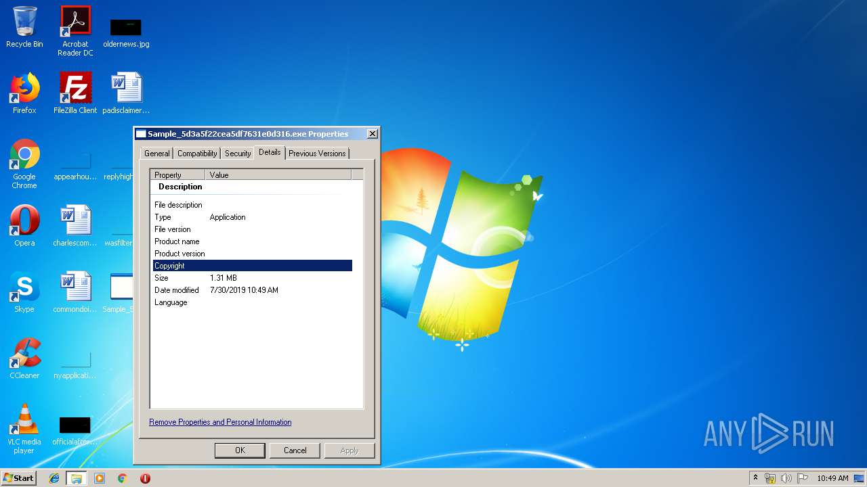This screenshot has width=867, height=487.
Task: Switch to the Previous Versions tab
Action: (x=317, y=154)
